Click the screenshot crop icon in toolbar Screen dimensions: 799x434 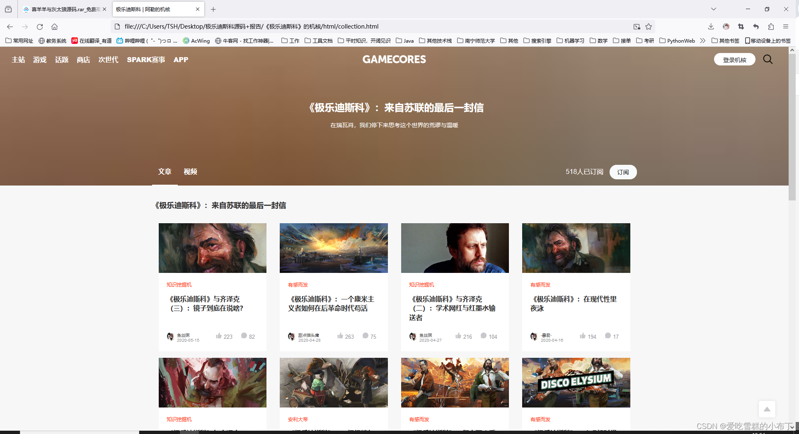[x=741, y=27]
